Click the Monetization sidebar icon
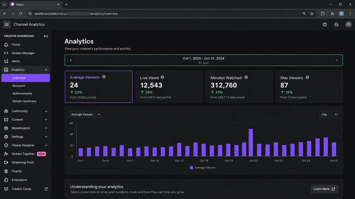The height and width of the screenshot is (199, 355). 6,128
